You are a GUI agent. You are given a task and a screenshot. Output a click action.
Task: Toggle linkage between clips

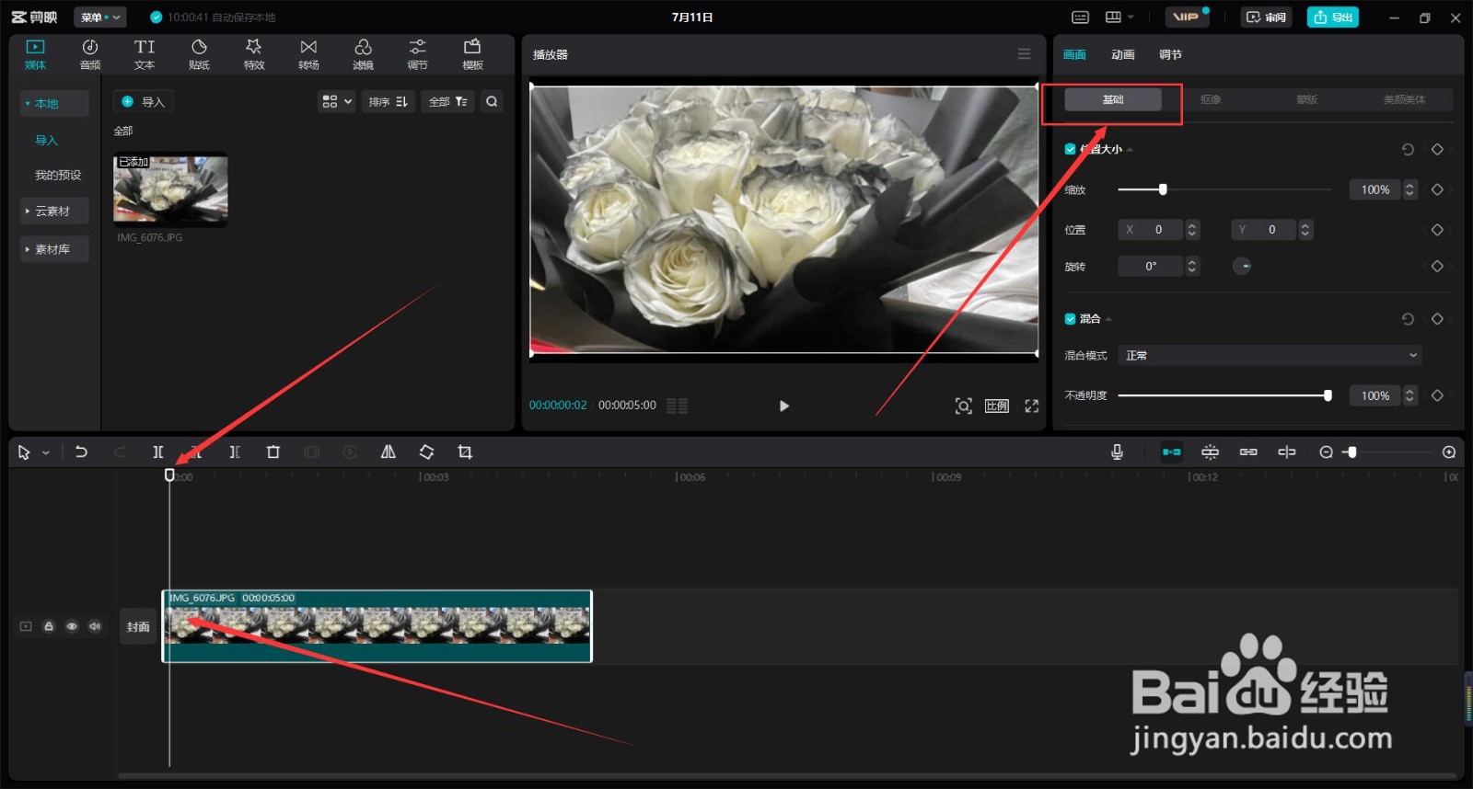pyautogui.click(x=1248, y=452)
